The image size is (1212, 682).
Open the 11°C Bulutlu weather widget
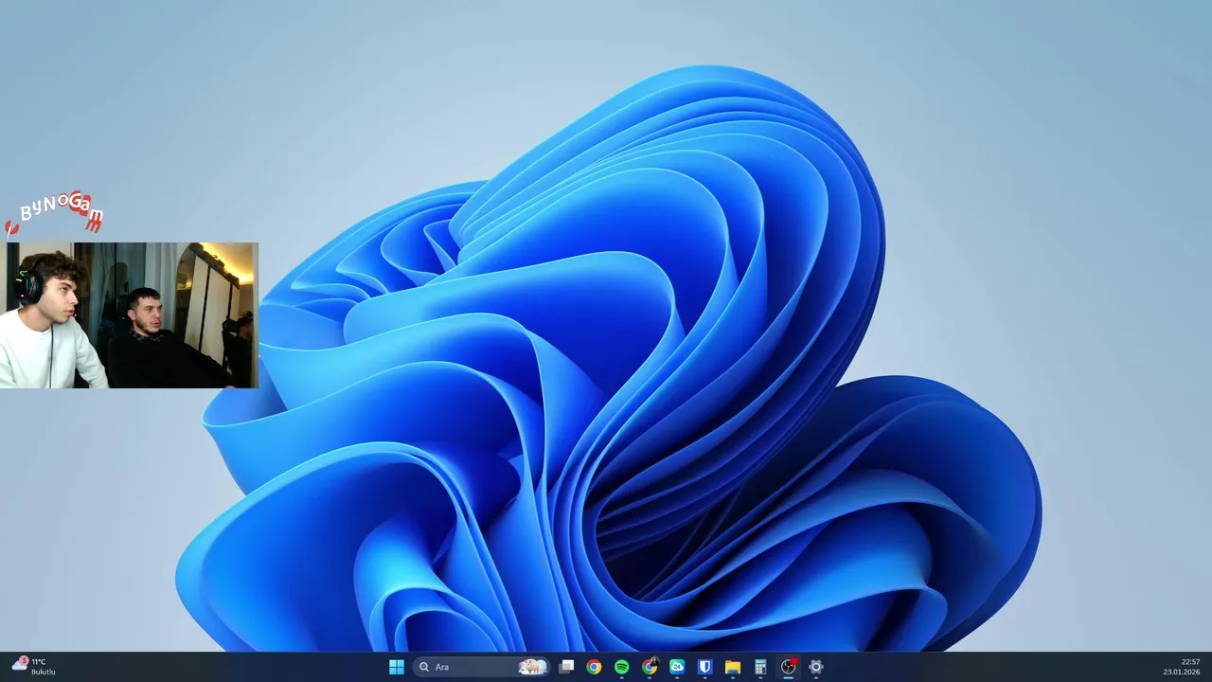(x=34, y=667)
